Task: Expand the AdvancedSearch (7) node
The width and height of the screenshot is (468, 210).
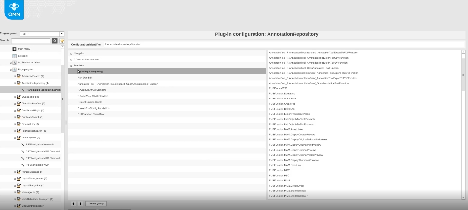Action: click(x=15, y=76)
